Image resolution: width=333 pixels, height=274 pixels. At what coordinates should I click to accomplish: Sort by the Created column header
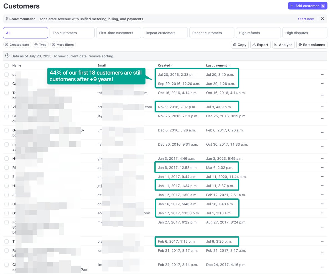165,65
